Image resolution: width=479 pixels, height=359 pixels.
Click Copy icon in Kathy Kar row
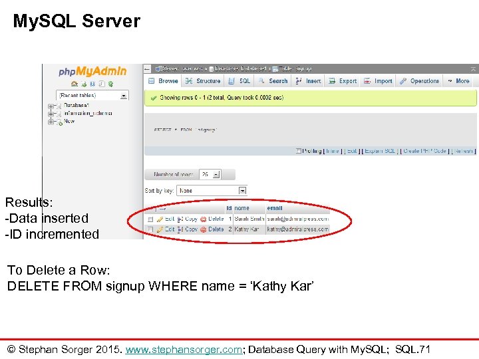point(180,229)
